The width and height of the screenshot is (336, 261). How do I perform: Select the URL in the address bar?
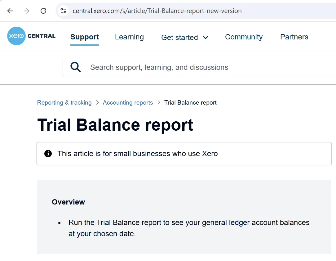[x=157, y=11]
